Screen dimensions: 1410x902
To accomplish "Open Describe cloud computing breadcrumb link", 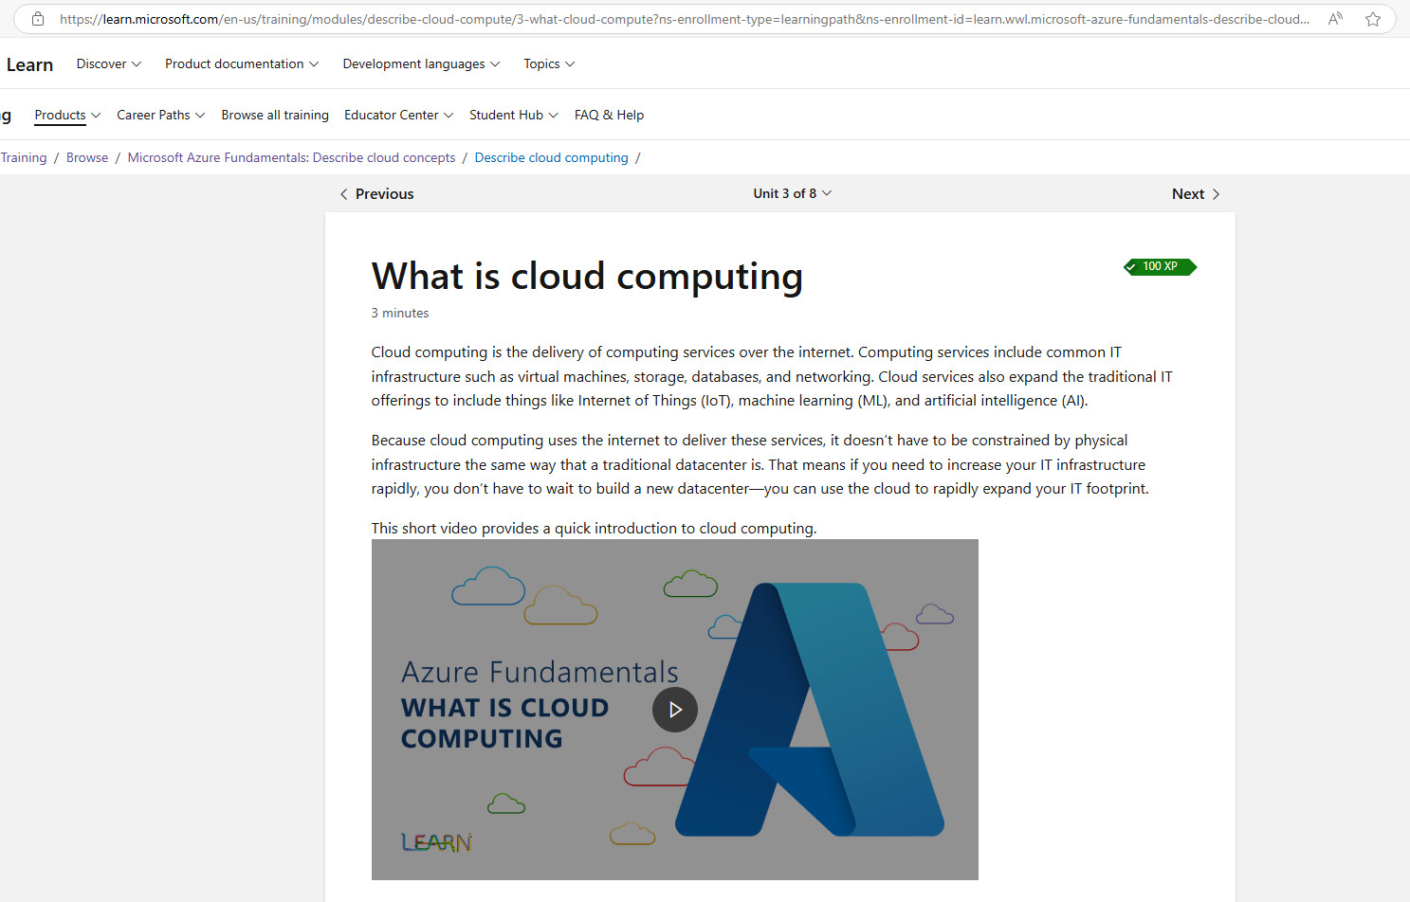I will 551,157.
